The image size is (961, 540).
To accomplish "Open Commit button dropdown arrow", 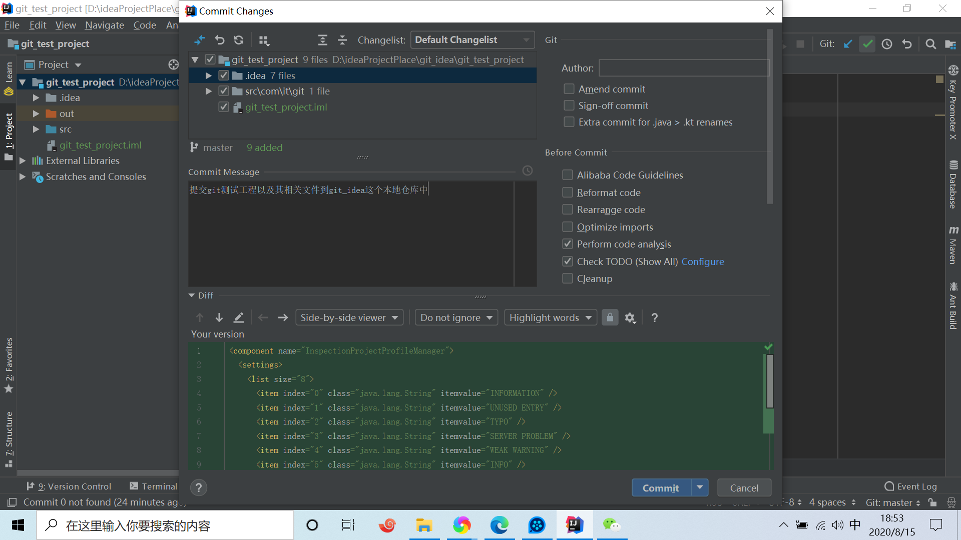I will 700,487.
